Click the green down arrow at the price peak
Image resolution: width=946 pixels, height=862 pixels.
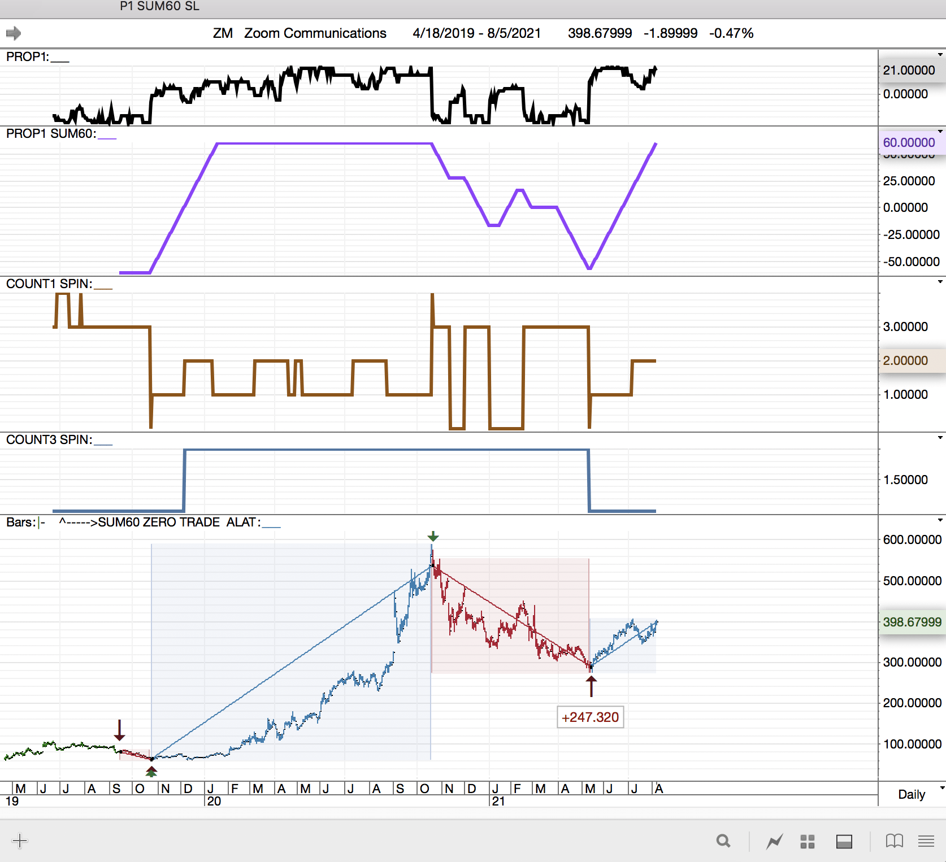click(x=433, y=536)
